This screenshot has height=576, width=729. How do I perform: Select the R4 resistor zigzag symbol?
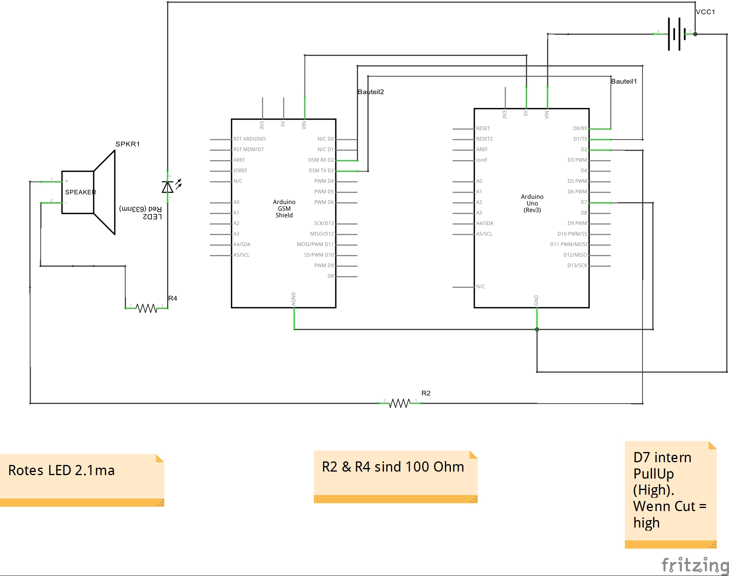(x=147, y=309)
